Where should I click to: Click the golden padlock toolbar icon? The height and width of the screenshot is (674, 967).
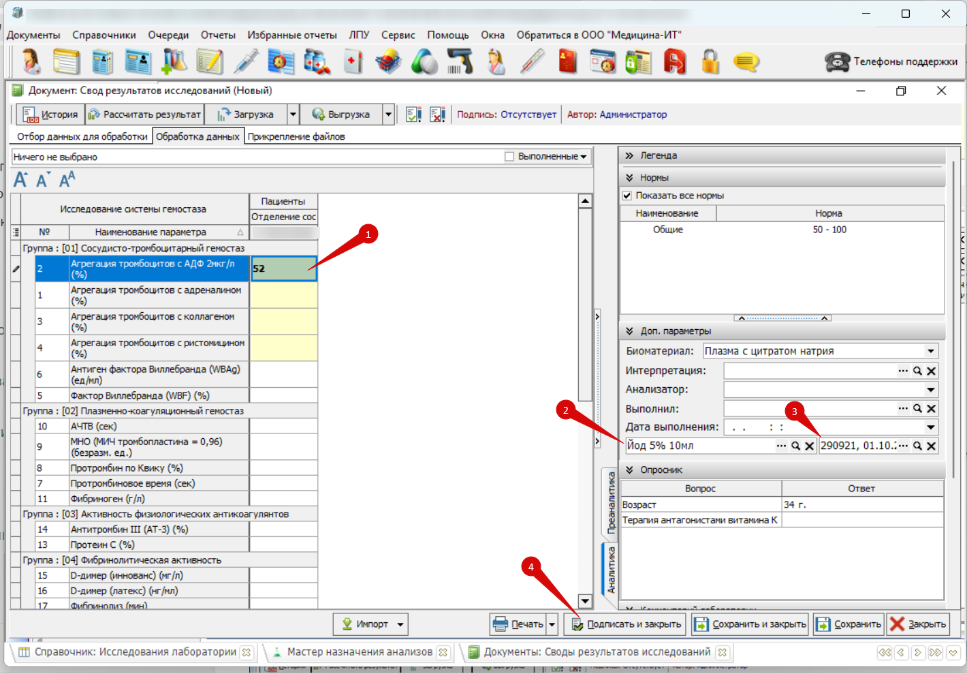(x=710, y=62)
